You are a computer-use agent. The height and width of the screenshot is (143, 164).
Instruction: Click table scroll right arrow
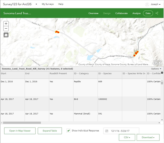tap(159, 123)
